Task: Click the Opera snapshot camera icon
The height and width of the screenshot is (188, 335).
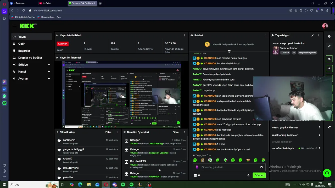Action: pyautogui.click(x=296, y=10)
